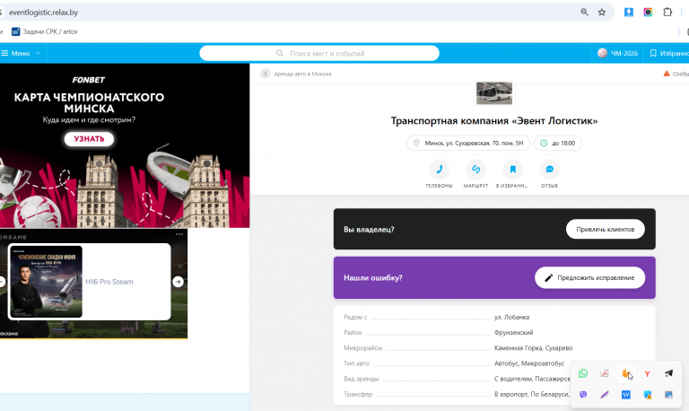The height and width of the screenshot is (411, 689).
Task: Bookmark this page with the star icon
Action: [602, 13]
